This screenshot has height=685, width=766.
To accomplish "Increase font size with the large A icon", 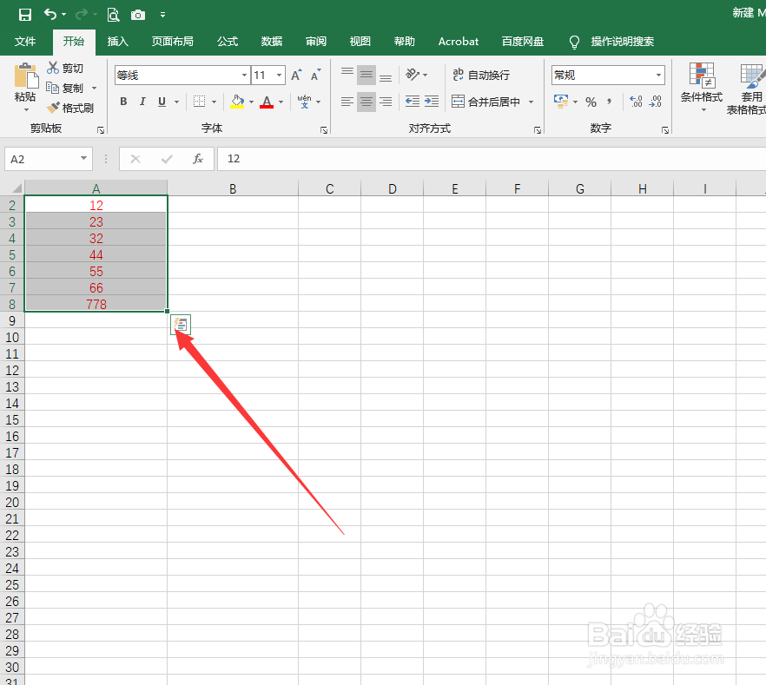I will pyautogui.click(x=296, y=75).
